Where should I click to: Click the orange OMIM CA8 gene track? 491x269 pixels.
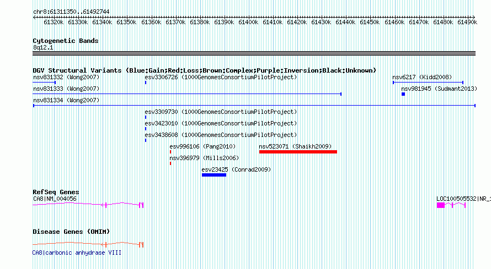click(88, 244)
